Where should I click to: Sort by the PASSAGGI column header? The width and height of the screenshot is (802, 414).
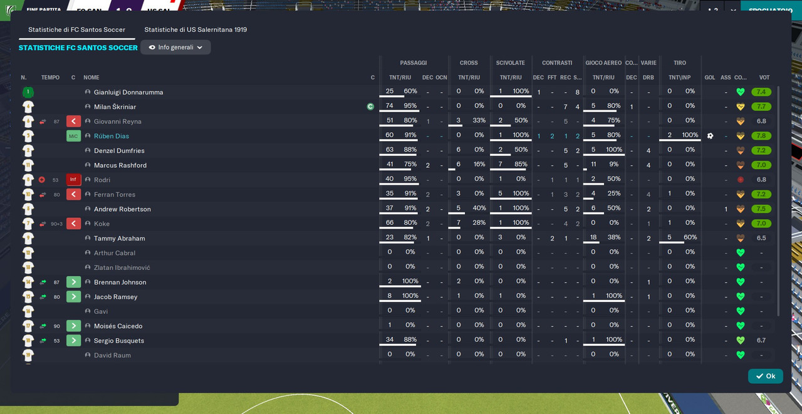414,63
